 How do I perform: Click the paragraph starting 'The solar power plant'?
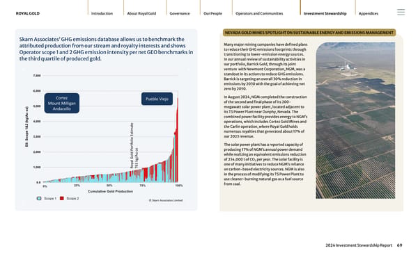[x=264, y=164]
